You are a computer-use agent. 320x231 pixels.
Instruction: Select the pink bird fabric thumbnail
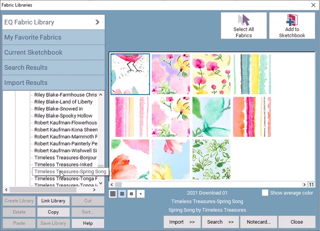click(130, 74)
